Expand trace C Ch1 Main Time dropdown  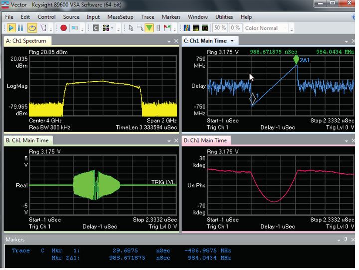point(232,40)
